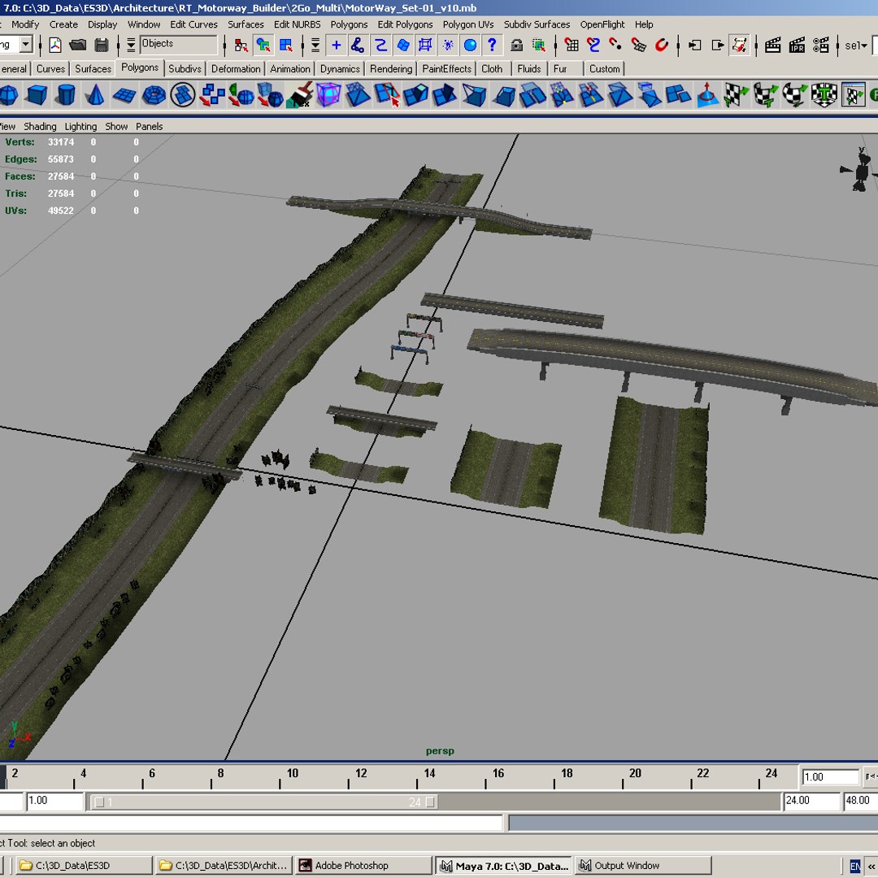Click the Automatic Mapping shelf icon
This screenshot has width=878, height=878.
coord(824,94)
